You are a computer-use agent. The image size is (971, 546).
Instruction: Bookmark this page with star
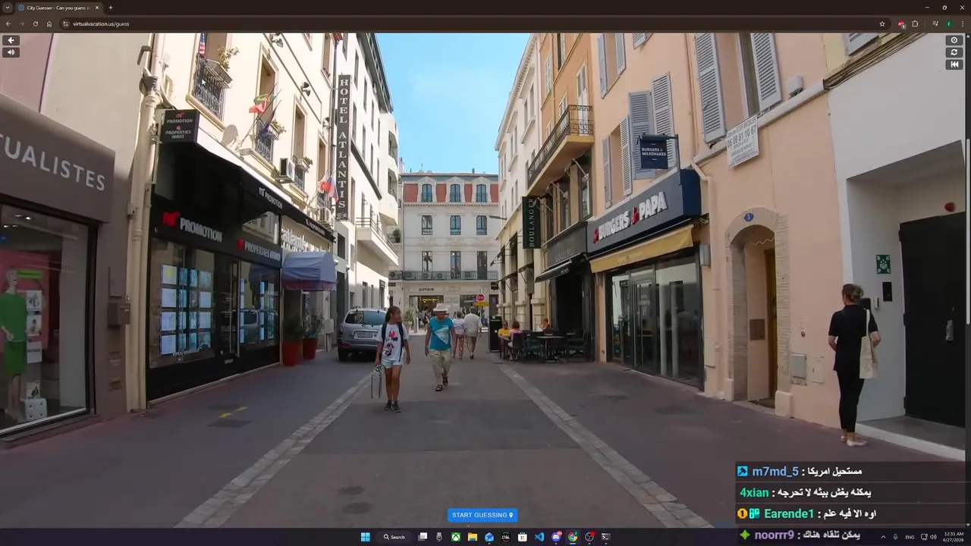[882, 24]
